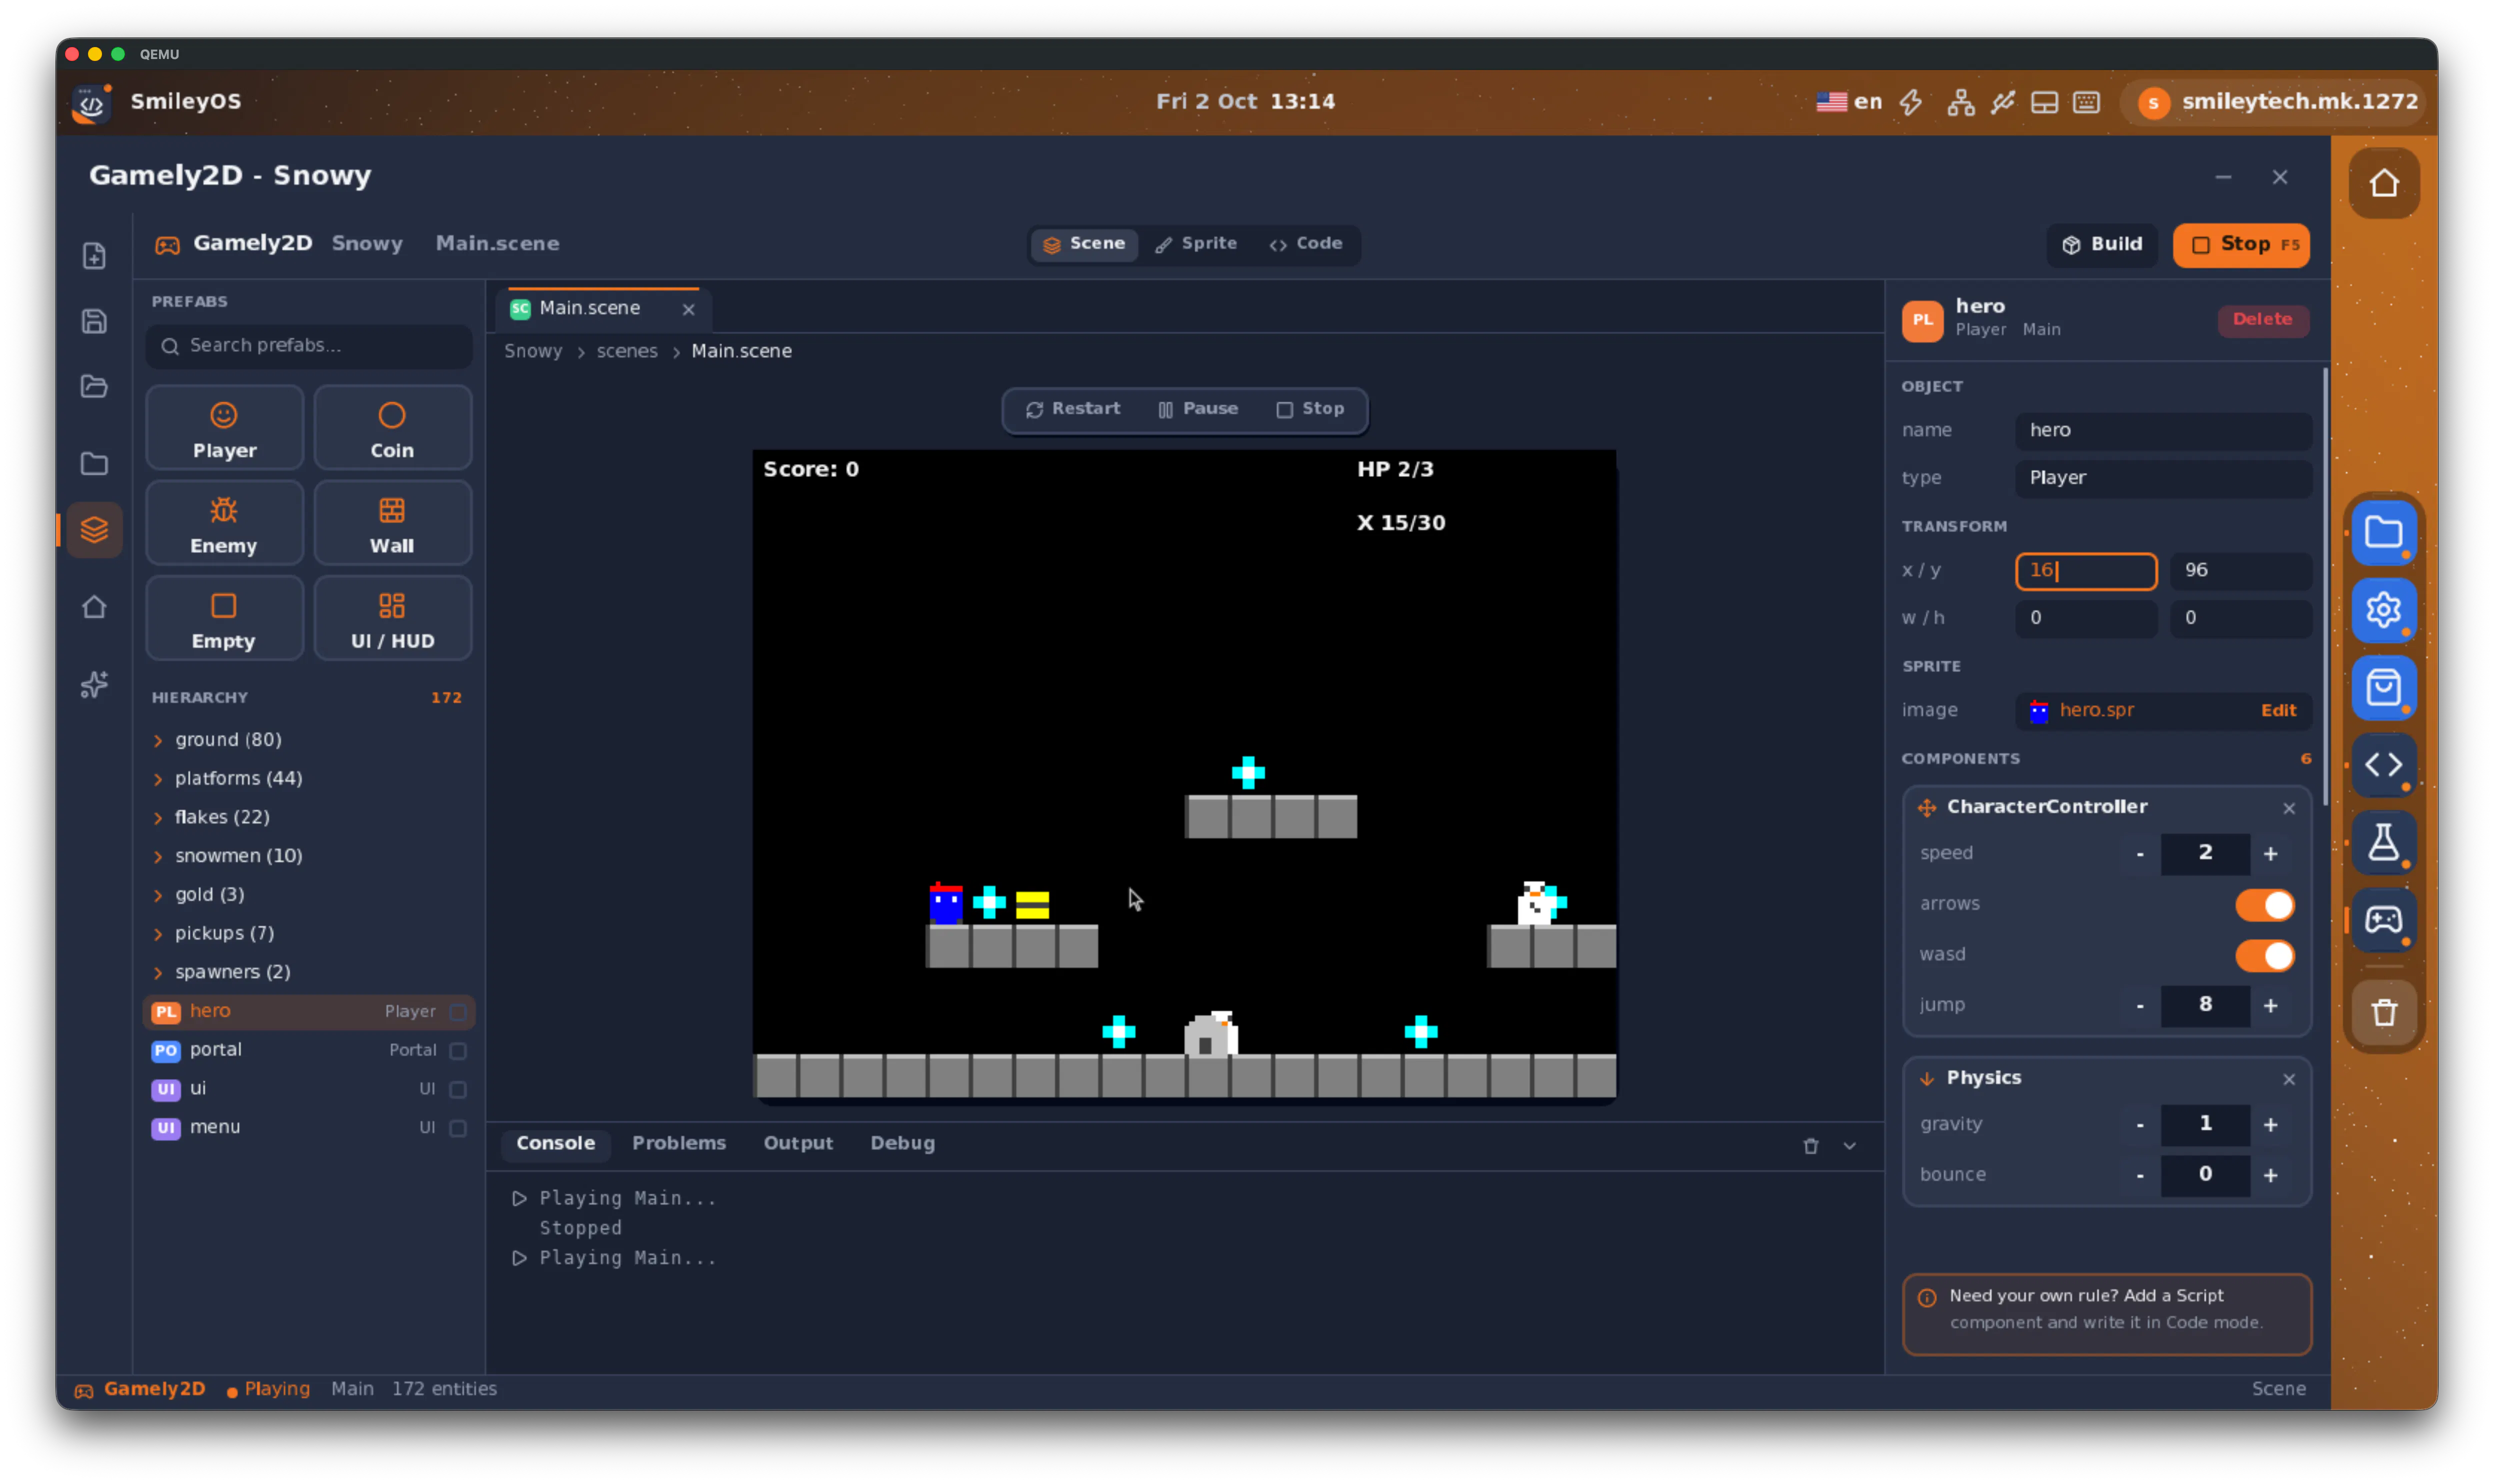Open the dock shopping bag store app

click(x=2383, y=687)
